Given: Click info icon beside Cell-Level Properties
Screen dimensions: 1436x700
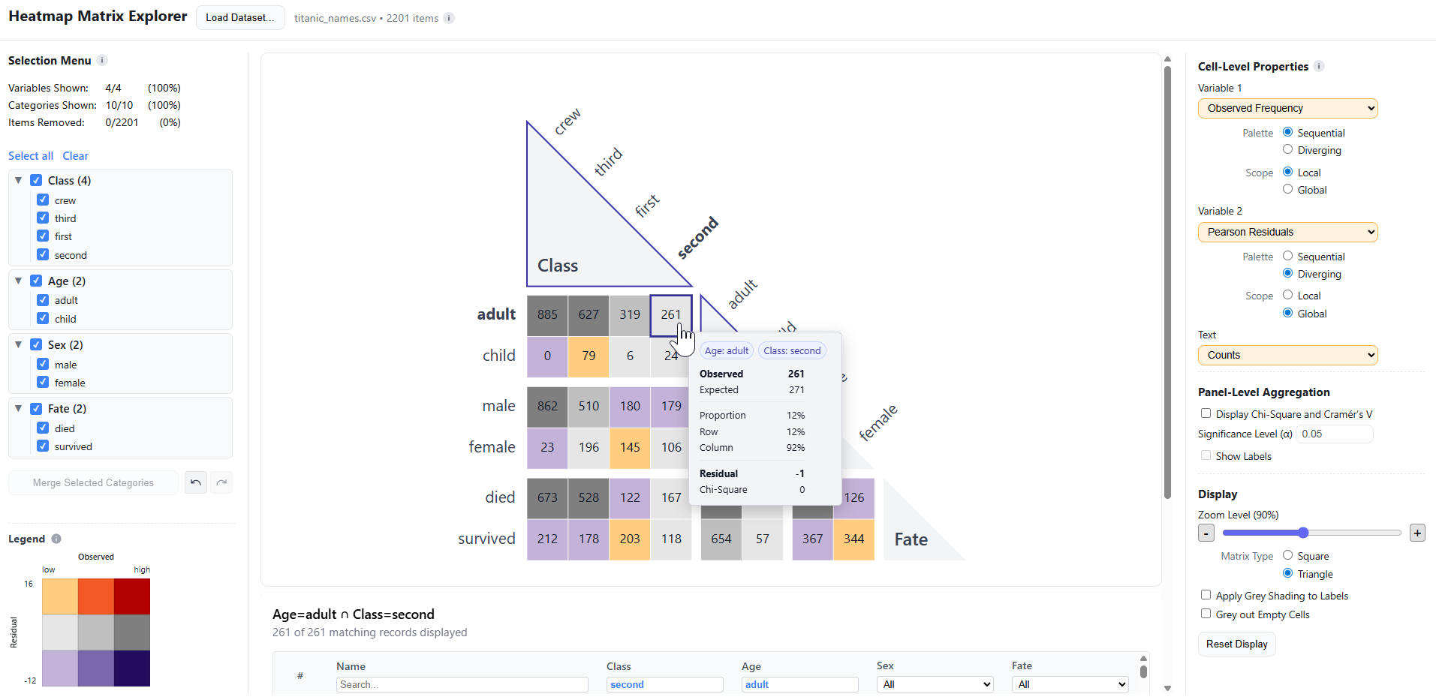Looking at the screenshot, I should coord(1319,66).
